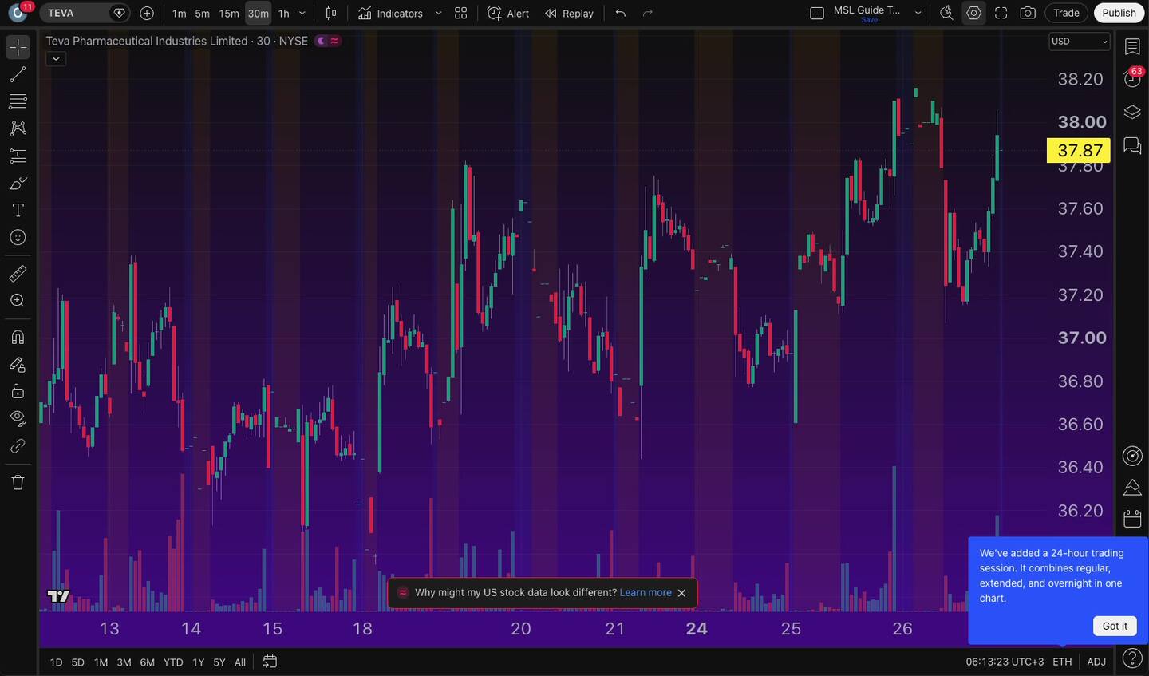
Task: Toggle stay in drawing mode
Action: pos(18,365)
